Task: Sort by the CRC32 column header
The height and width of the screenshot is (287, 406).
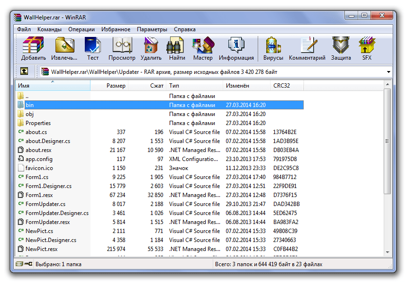Action: (287, 86)
